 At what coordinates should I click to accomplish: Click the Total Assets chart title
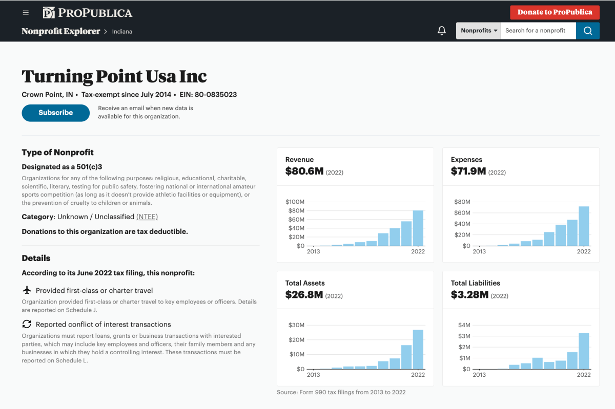(305, 283)
